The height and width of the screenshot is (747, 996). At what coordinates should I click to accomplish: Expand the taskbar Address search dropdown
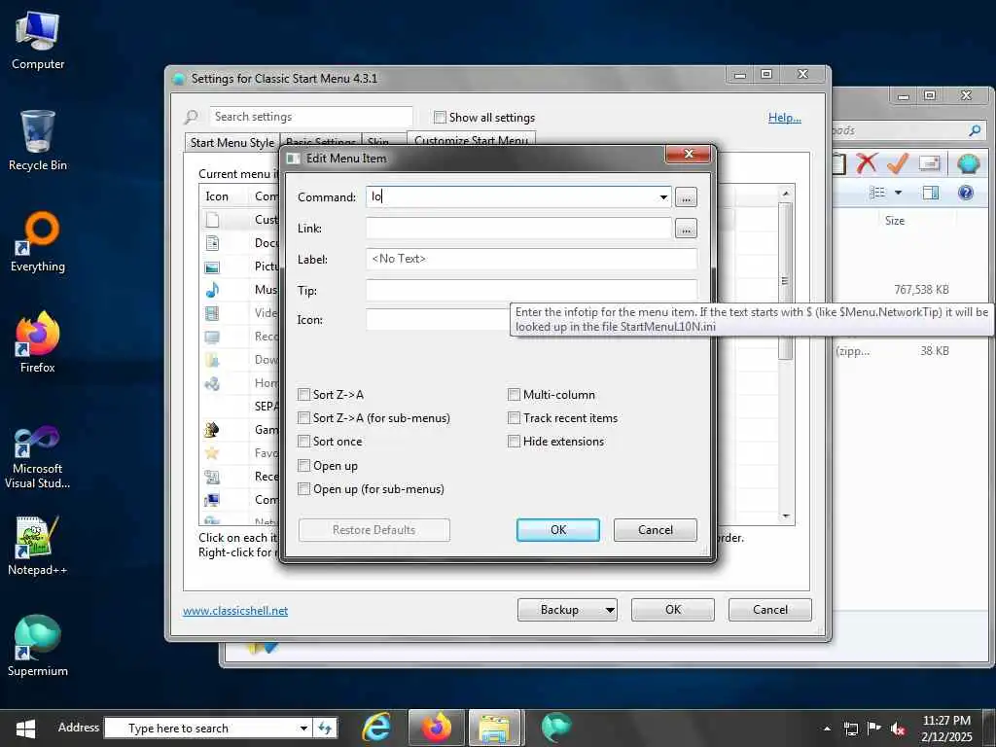click(x=304, y=728)
